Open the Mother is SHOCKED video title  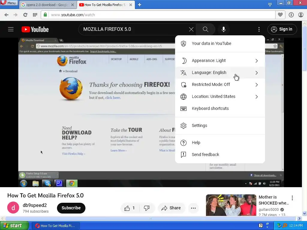(x=273, y=200)
